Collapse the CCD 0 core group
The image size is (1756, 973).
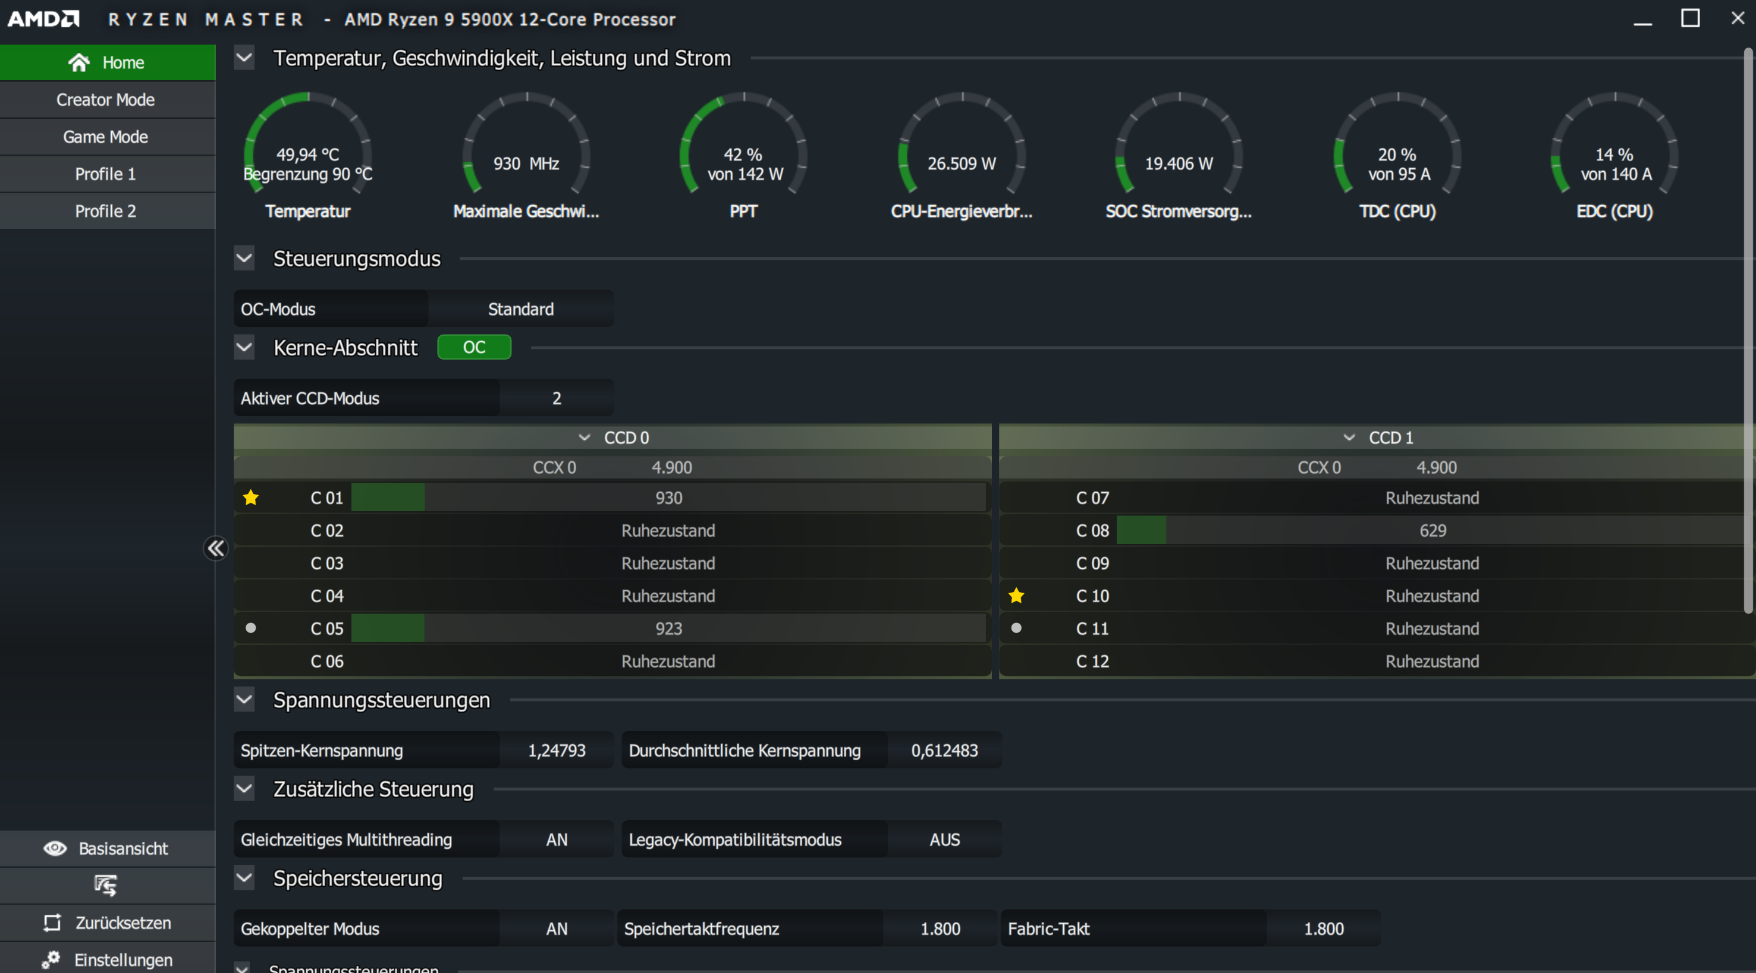(x=584, y=437)
